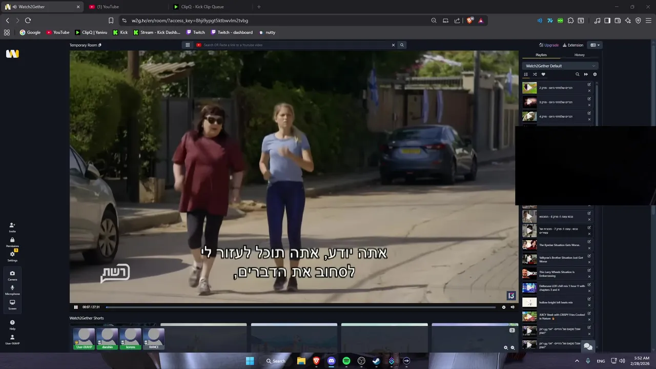Image resolution: width=656 pixels, height=369 pixels.
Task: Open the 'Stream - Kick Dashb...' bookmark
Action: coord(157,32)
